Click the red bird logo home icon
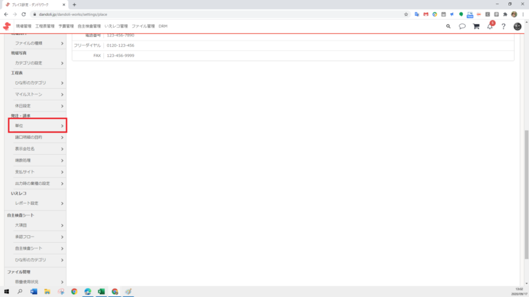529x297 pixels. (7, 26)
